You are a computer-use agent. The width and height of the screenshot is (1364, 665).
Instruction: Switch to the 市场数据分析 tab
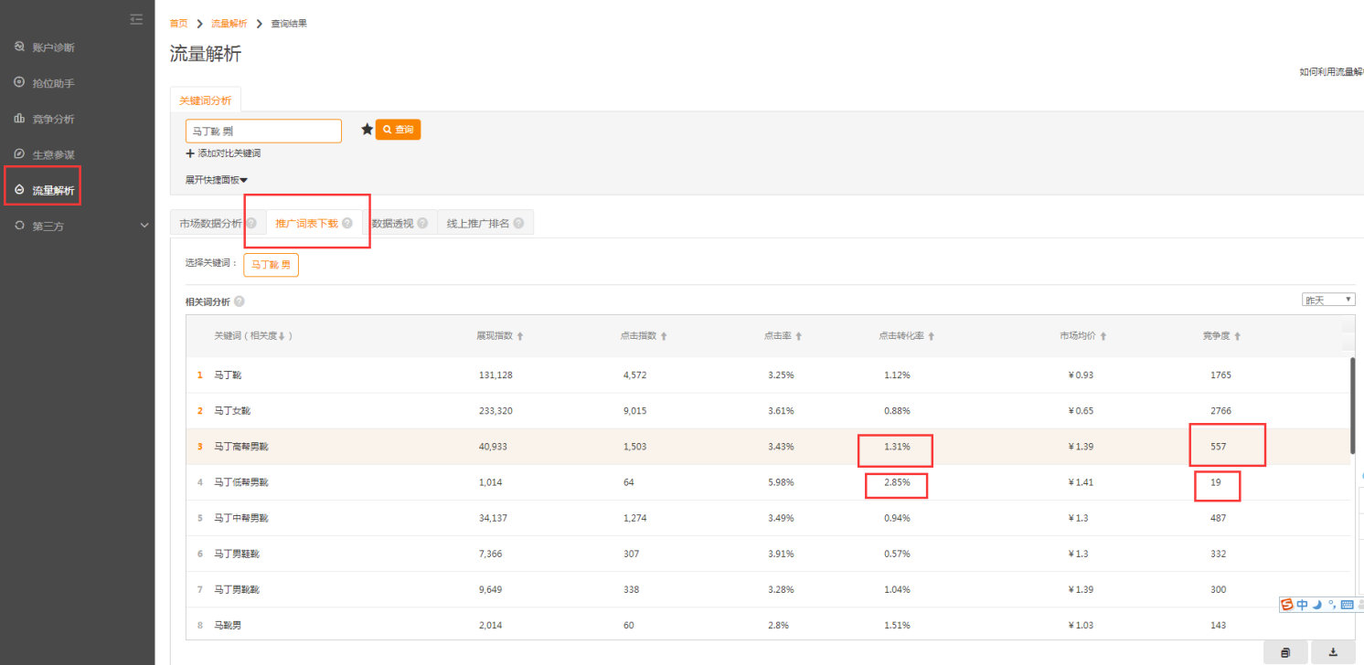click(210, 223)
